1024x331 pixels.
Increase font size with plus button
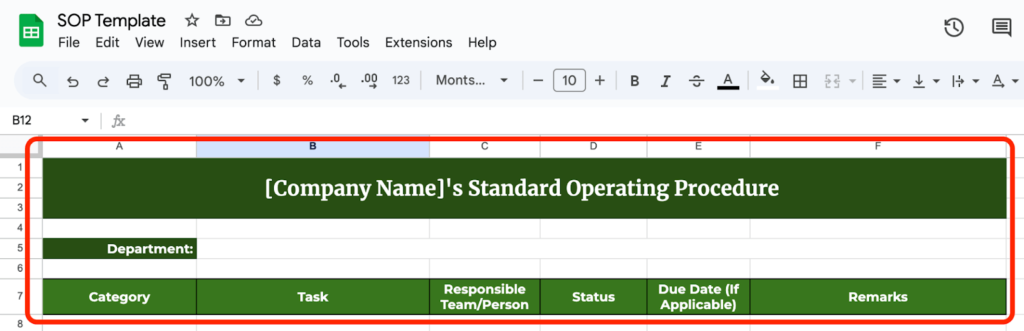(x=600, y=81)
